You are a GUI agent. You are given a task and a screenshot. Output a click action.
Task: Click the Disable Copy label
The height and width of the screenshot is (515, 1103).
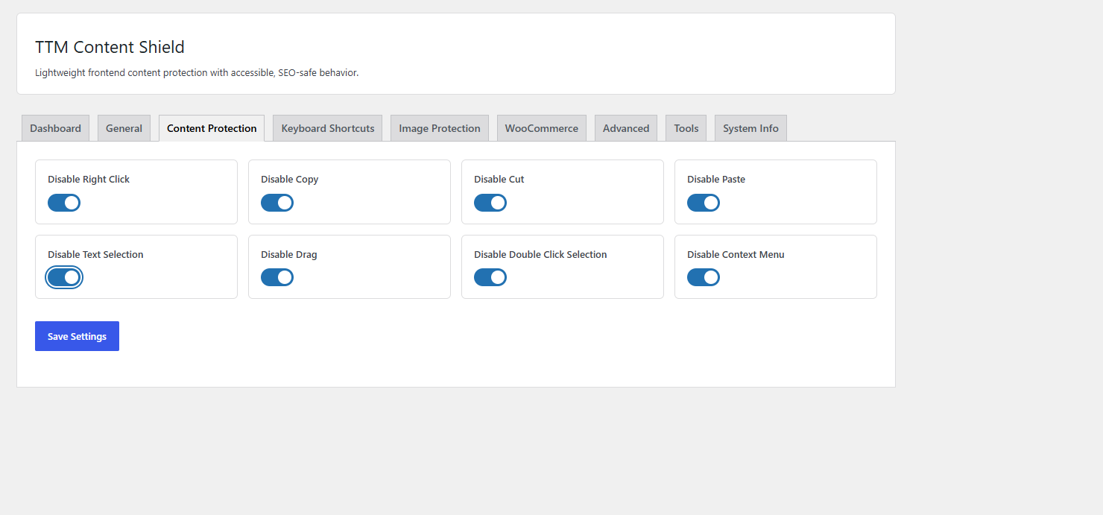point(290,180)
